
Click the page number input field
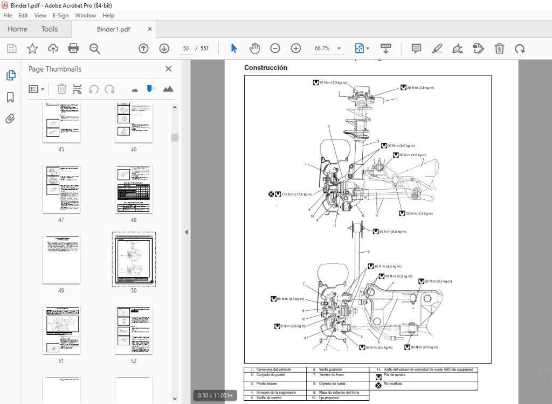coord(186,48)
